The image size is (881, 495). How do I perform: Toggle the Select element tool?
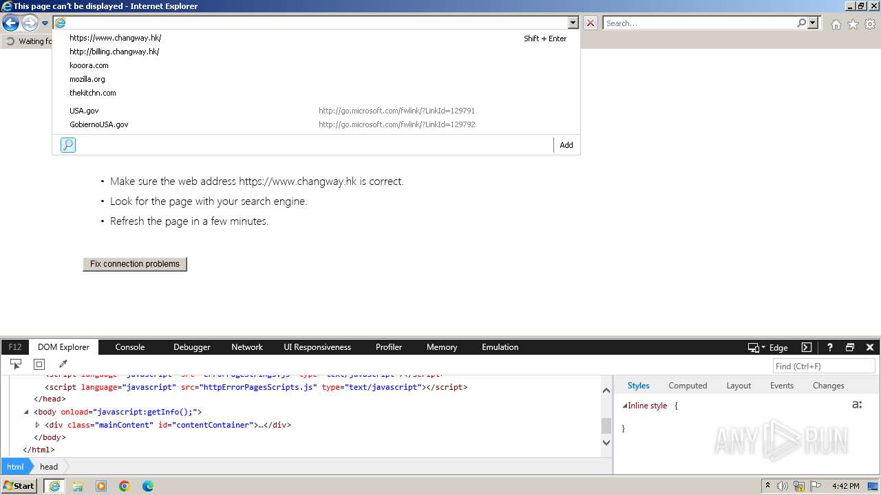[x=16, y=364]
